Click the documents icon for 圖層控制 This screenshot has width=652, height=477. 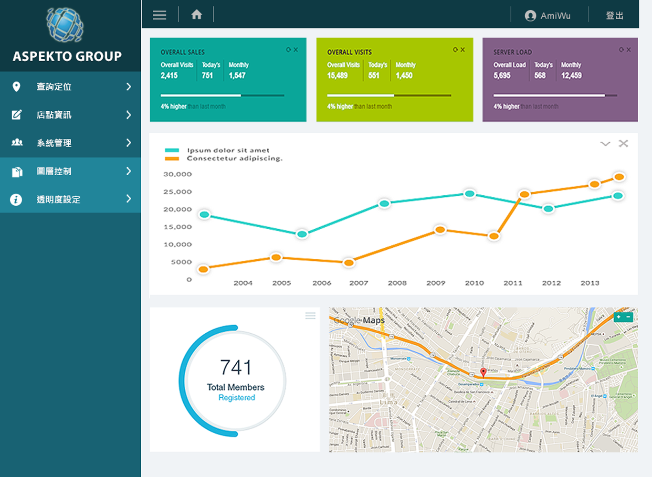point(17,171)
